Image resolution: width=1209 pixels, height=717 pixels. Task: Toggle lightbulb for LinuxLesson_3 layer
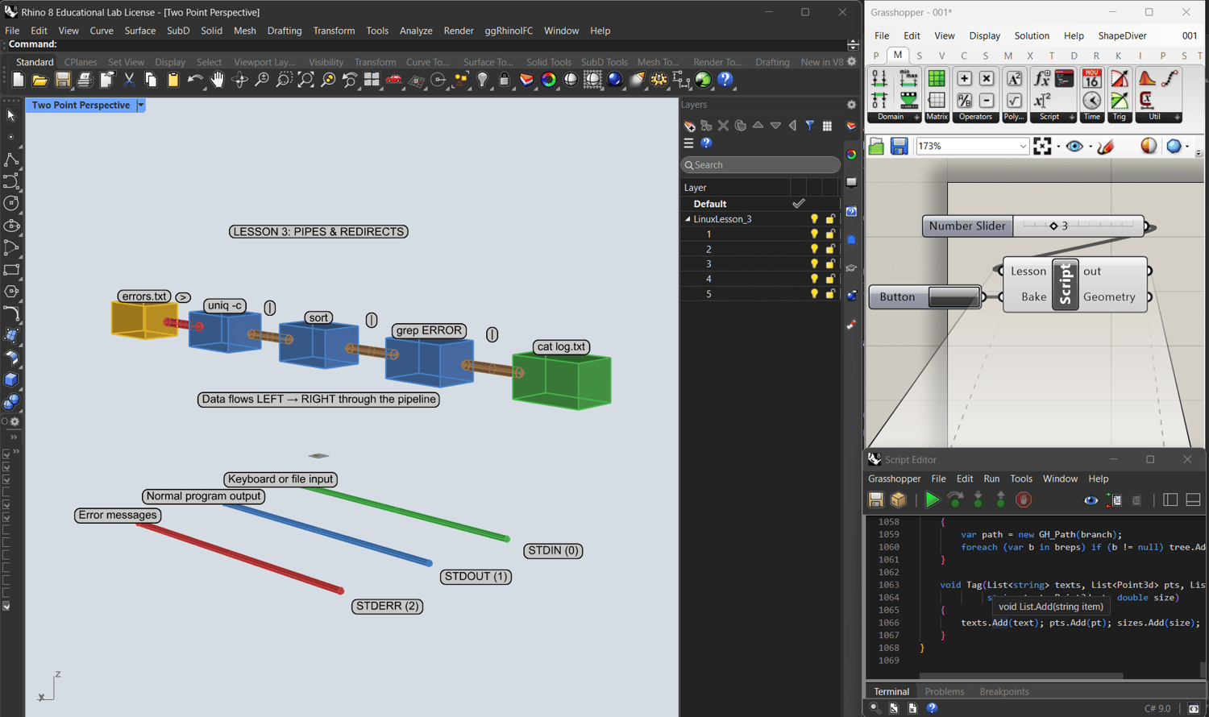point(814,219)
